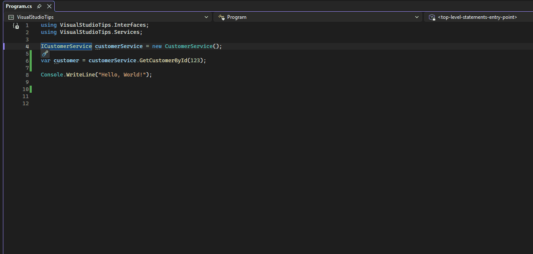533x254 pixels.
Task: Pin the Program.cs tab
Action: pos(39,6)
